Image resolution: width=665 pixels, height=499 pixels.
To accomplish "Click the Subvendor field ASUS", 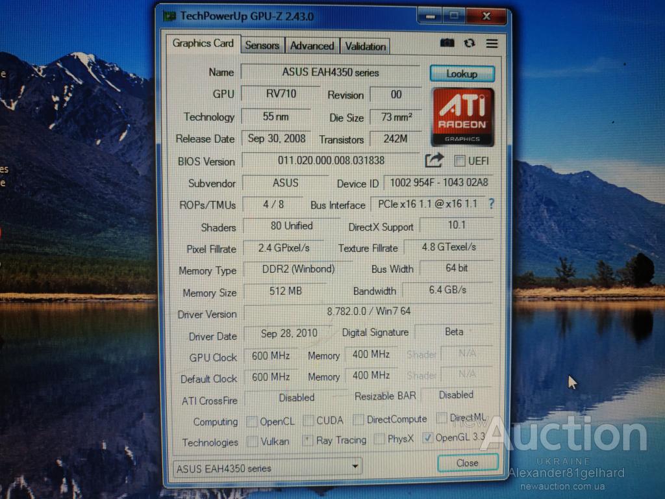I will pyautogui.click(x=286, y=183).
